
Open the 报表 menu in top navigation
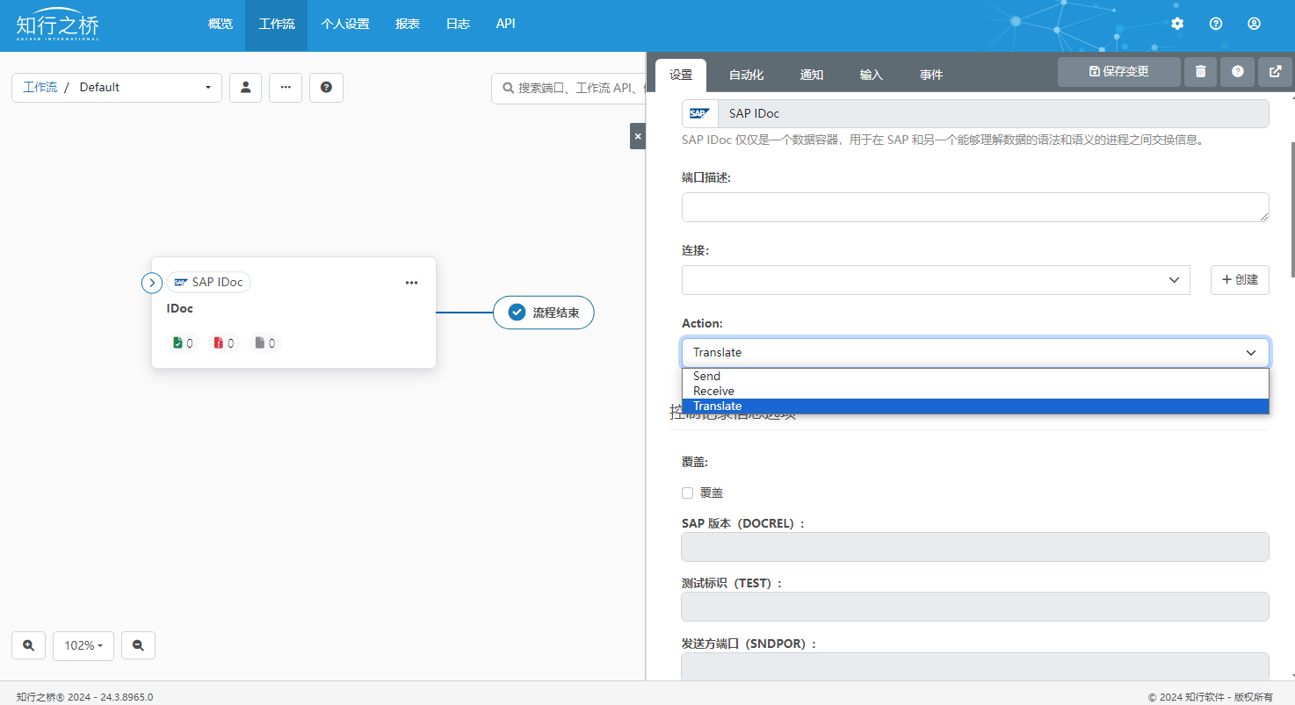[x=407, y=25]
